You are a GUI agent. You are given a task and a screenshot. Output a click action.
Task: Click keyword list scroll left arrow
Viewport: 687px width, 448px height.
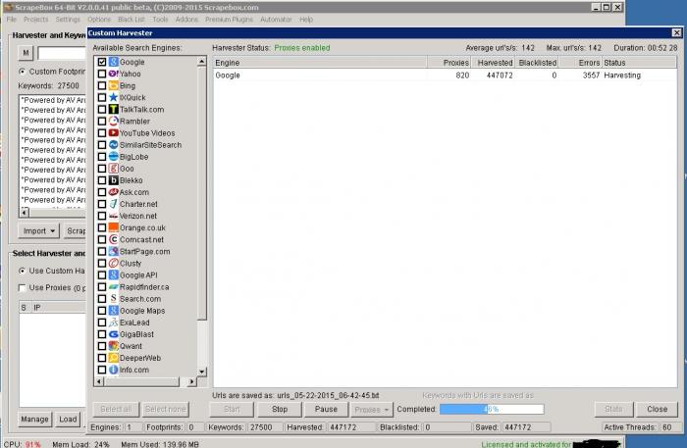pyautogui.click(x=25, y=213)
